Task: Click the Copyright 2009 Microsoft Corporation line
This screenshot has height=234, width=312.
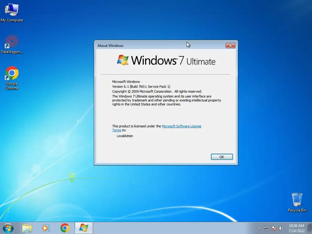Action: point(157,91)
